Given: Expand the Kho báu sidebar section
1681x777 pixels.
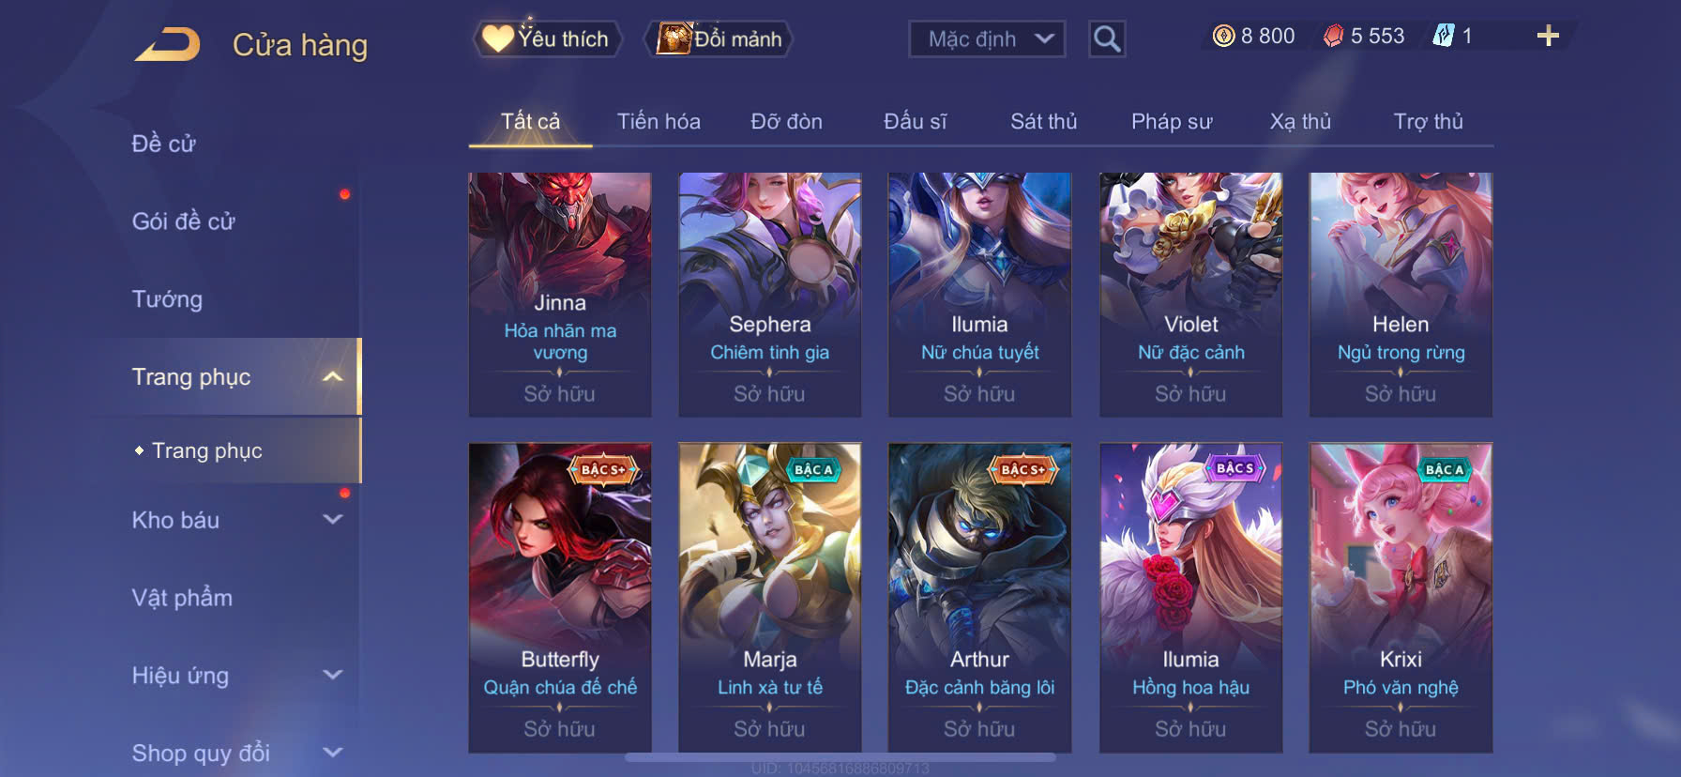Looking at the screenshot, I should [x=332, y=519].
